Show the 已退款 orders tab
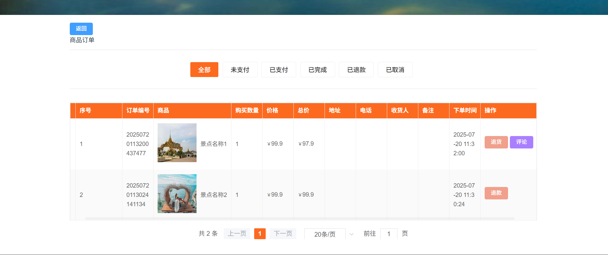 click(356, 70)
